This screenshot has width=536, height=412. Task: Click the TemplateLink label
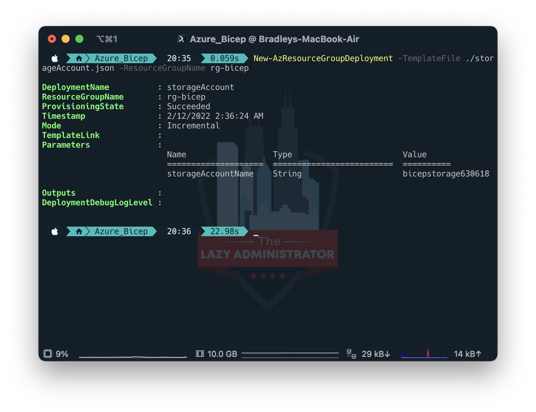[71, 135]
